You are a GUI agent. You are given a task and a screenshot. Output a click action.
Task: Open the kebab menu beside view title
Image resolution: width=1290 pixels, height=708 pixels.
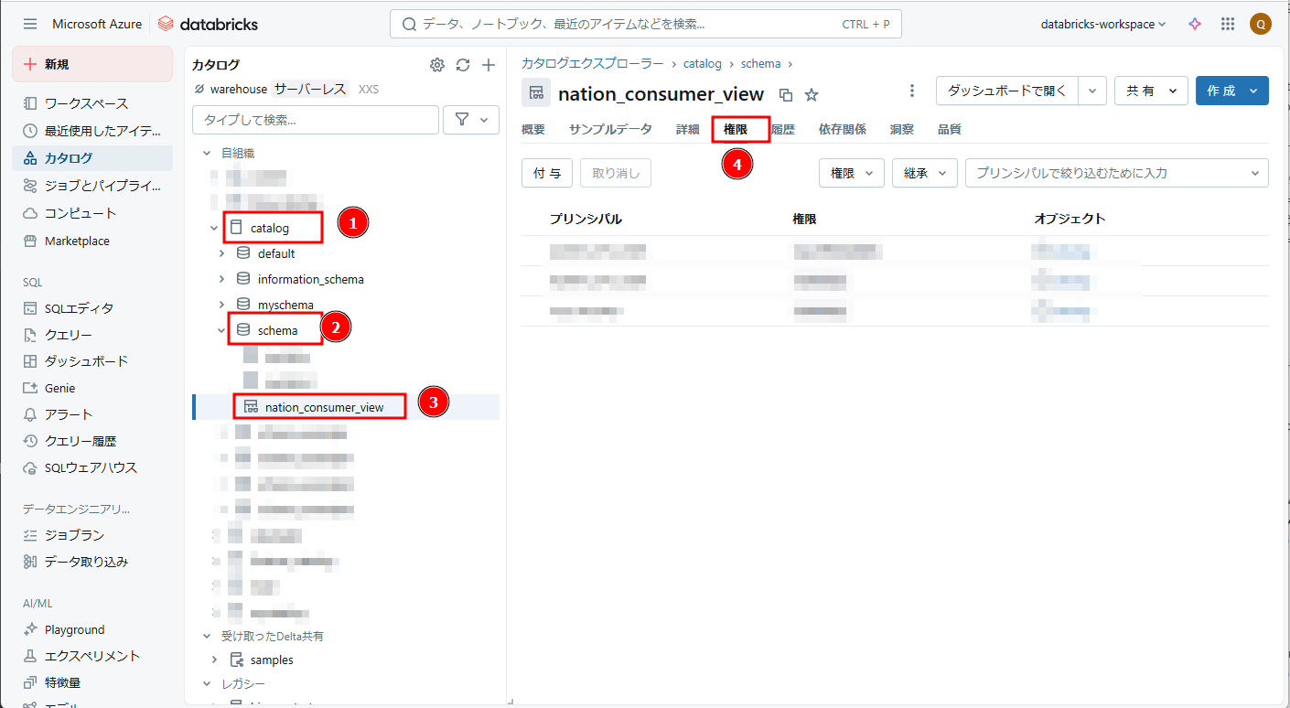[x=911, y=91]
